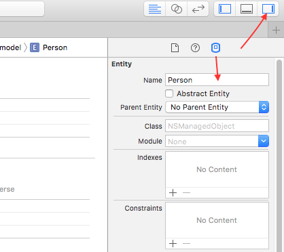
Task: Click the Indexes label
Action: 149,157
